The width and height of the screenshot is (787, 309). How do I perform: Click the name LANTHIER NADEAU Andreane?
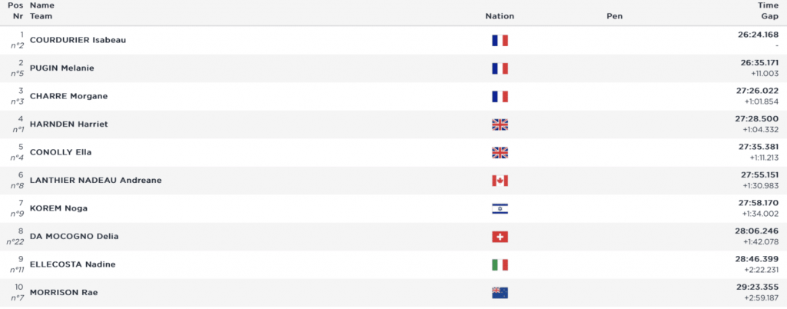[x=95, y=181]
